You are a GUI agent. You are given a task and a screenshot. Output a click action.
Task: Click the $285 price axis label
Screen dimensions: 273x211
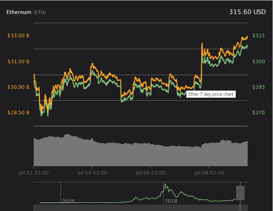click(258, 87)
